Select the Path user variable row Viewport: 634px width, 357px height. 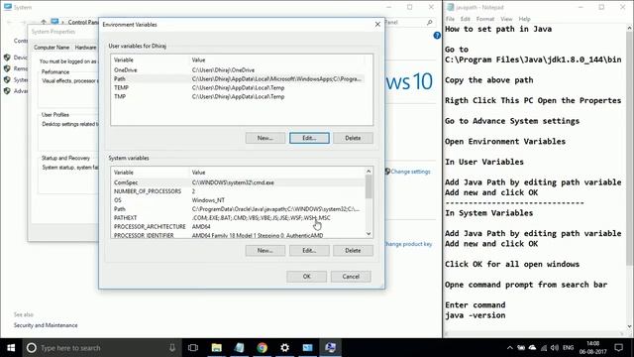(x=239, y=79)
